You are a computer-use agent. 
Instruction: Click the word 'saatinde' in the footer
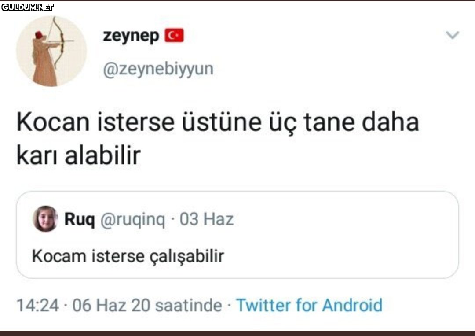point(188,305)
